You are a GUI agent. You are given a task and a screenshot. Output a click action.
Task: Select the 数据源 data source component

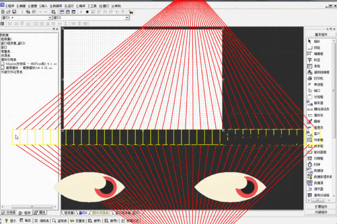click(x=319, y=183)
